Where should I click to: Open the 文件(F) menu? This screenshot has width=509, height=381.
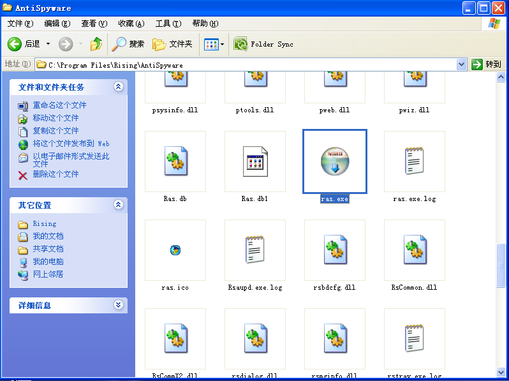coord(20,24)
